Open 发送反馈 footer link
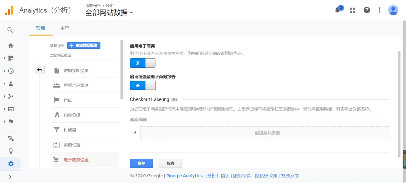The image size is (406, 183). tap(290, 176)
